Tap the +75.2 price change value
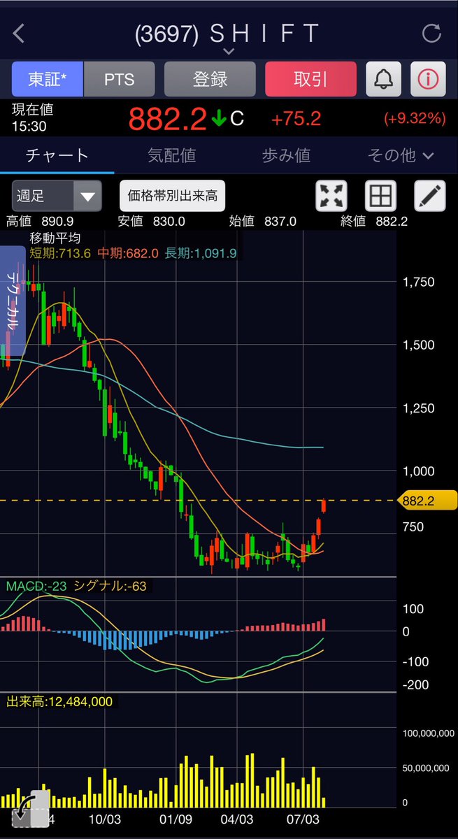 [x=296, y=119]
